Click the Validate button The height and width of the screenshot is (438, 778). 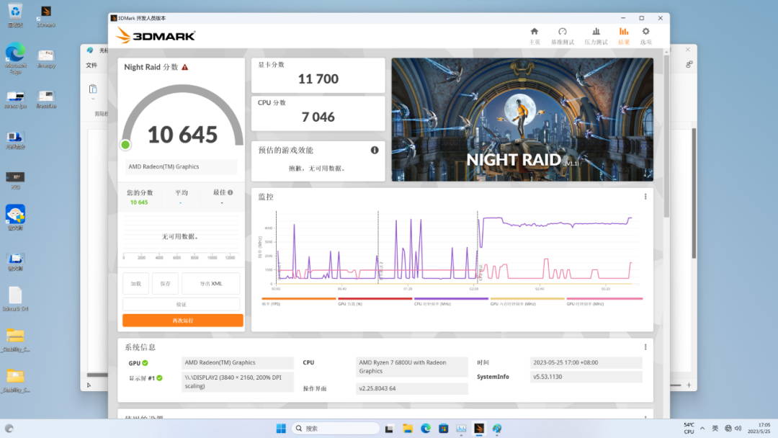pyautogui.click(x=181, y=304)
